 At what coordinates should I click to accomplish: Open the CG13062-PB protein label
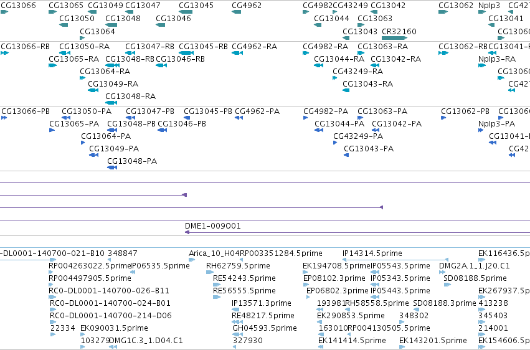[x=465, y=111]
